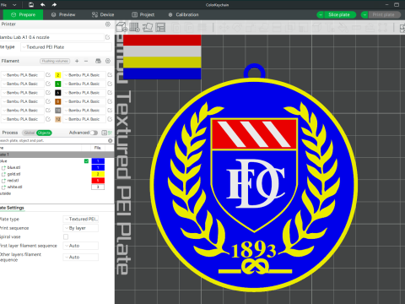The image size is (405, 304).
Task: Switch process scope to Objects
Action: [44, 133]
